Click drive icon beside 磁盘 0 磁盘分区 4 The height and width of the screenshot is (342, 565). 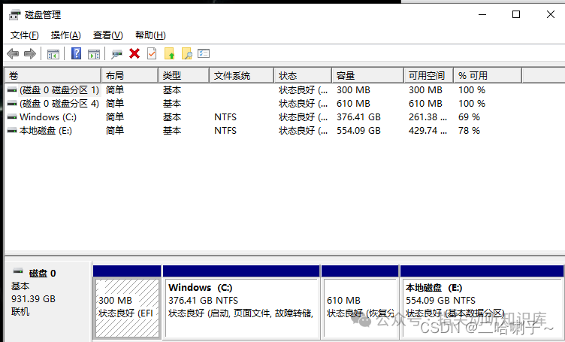click(x=12, y=104)
